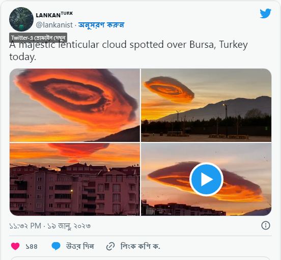Open the bottom-right video thumbnail

[x=206, y=179]
